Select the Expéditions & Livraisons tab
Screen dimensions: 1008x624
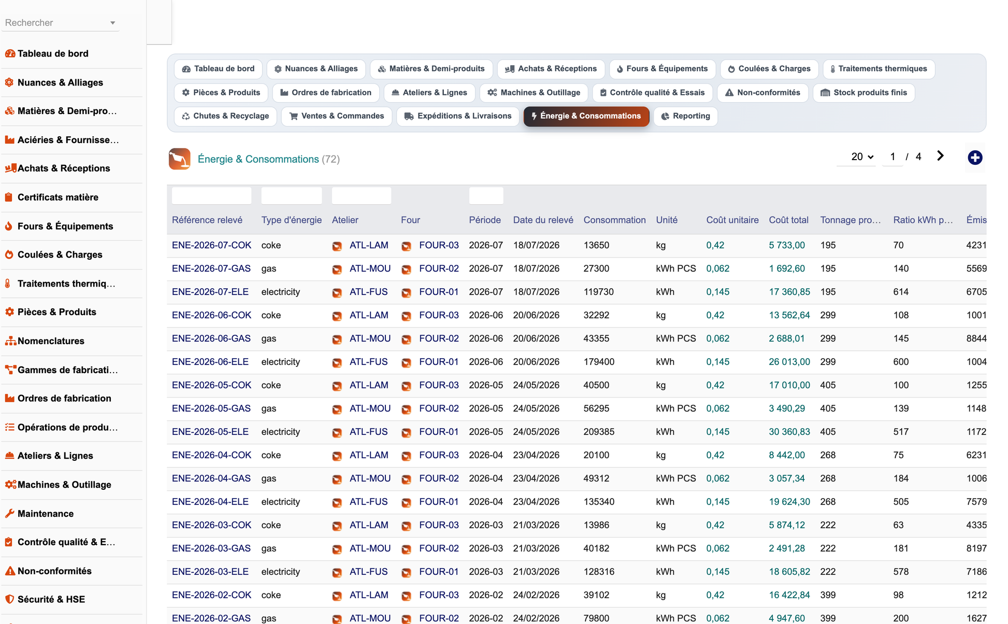click(x=458, y=116)
